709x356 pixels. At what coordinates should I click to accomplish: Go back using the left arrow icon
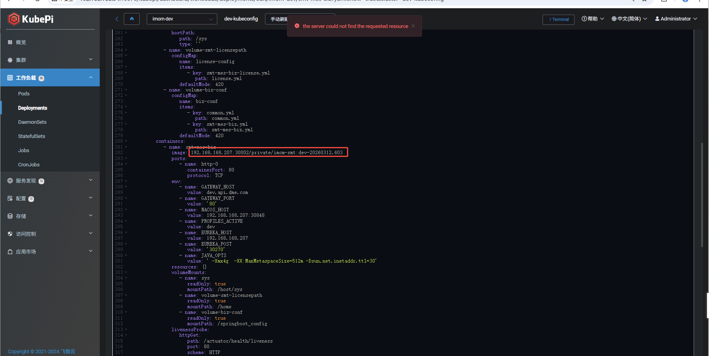click(117, 19)
